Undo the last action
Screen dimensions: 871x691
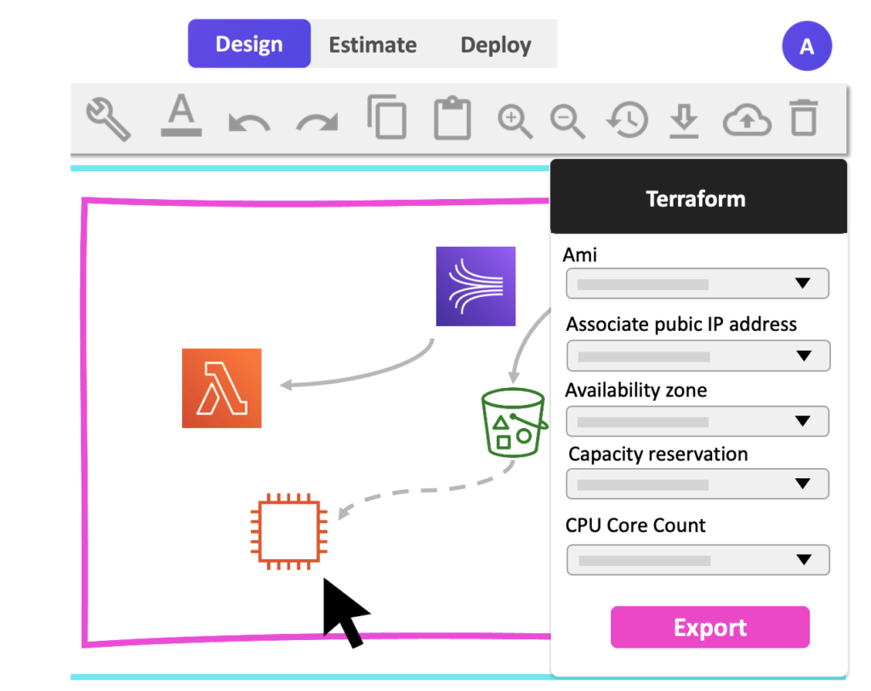[249, 122]
